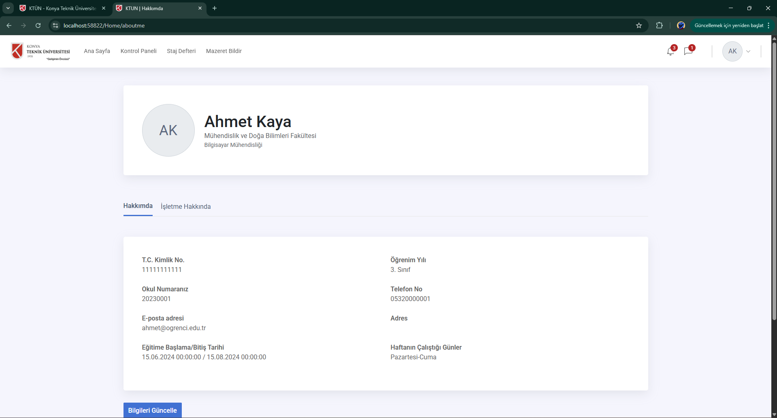
Task: Open the notifications bell icon
Action: [671, 51]
